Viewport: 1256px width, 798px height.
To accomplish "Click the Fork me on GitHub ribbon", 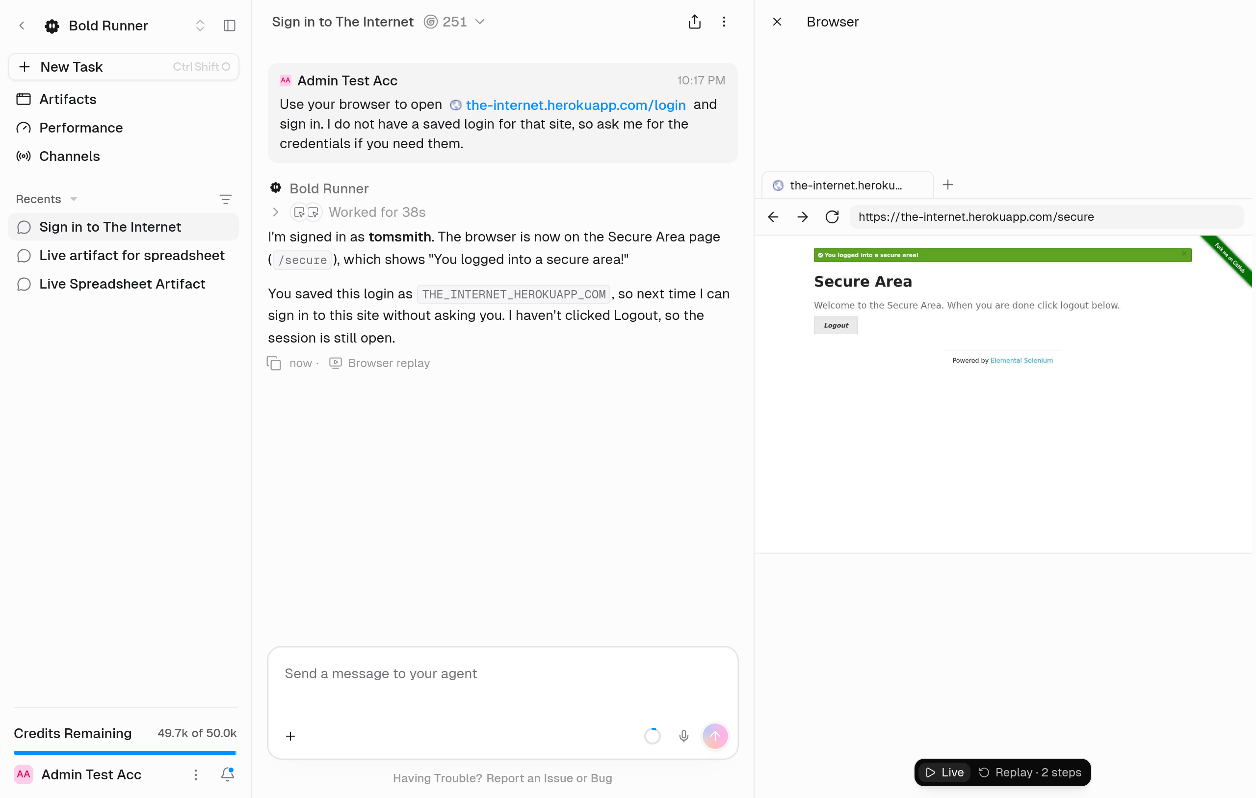I will (x=1231, y=259).
